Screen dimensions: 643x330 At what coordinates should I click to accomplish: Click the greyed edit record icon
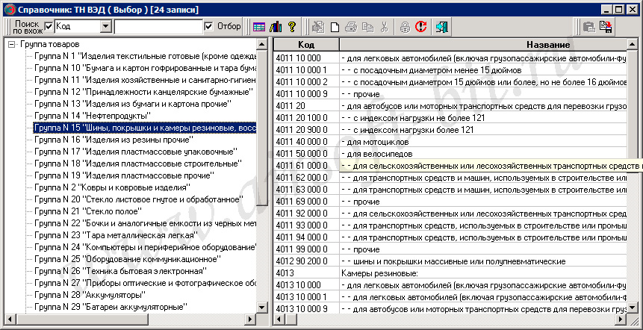point(318,27)
